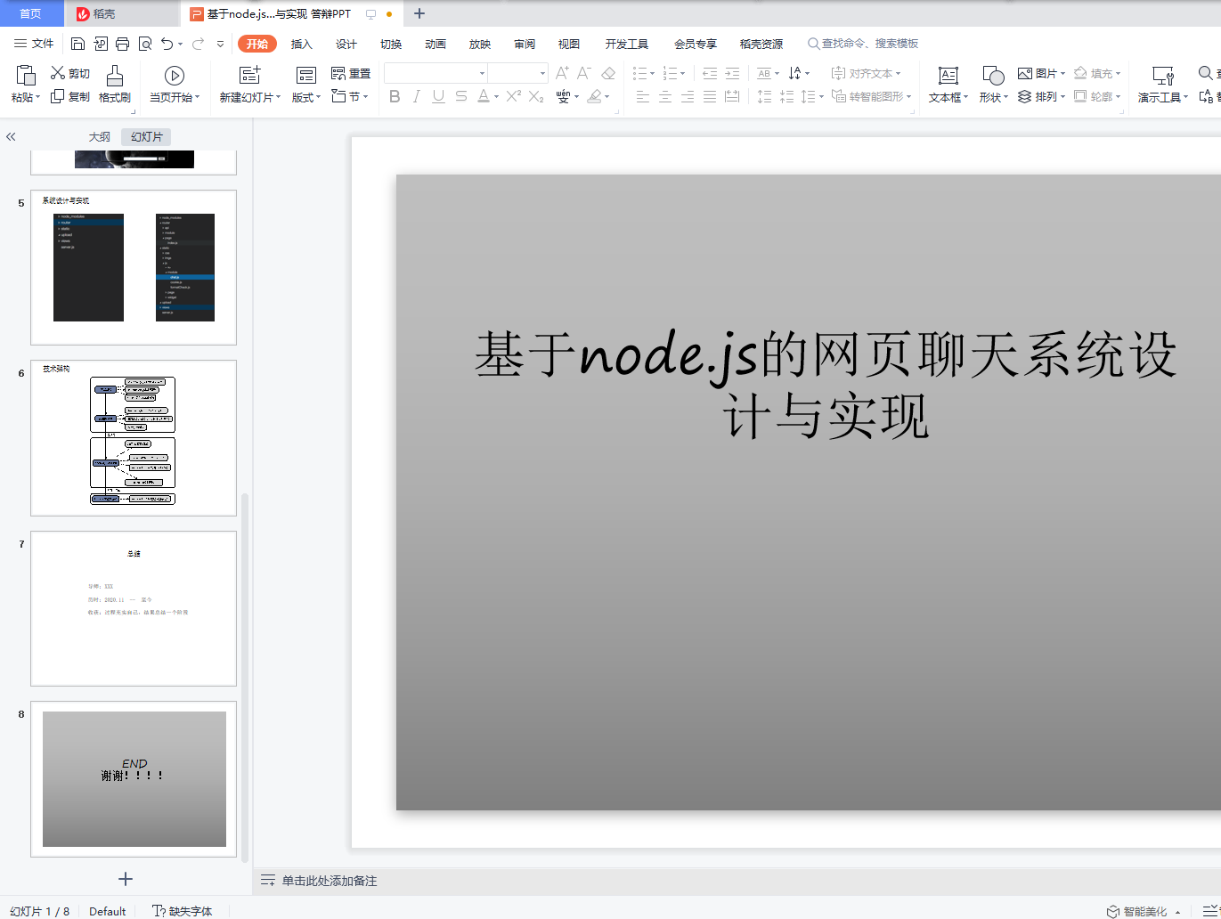Start slideshow from current slide (当页开始)
Screen dimensions: 1221x919
(175, 84)
